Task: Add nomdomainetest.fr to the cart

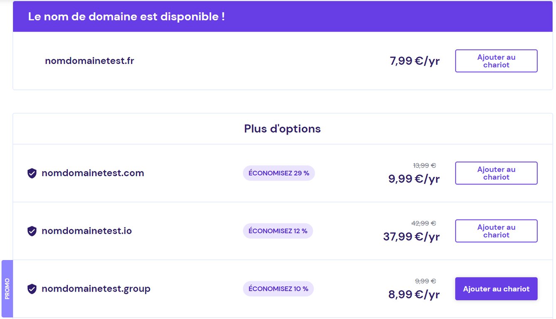Action: [496, 61]
